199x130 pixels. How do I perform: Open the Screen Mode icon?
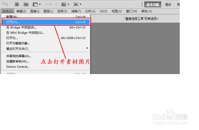76,5
